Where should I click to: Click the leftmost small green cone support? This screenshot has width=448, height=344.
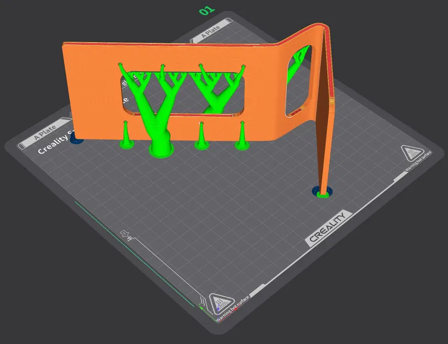coord(126,135)
